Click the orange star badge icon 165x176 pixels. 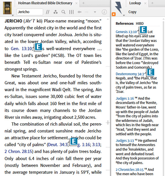[114, 14]
